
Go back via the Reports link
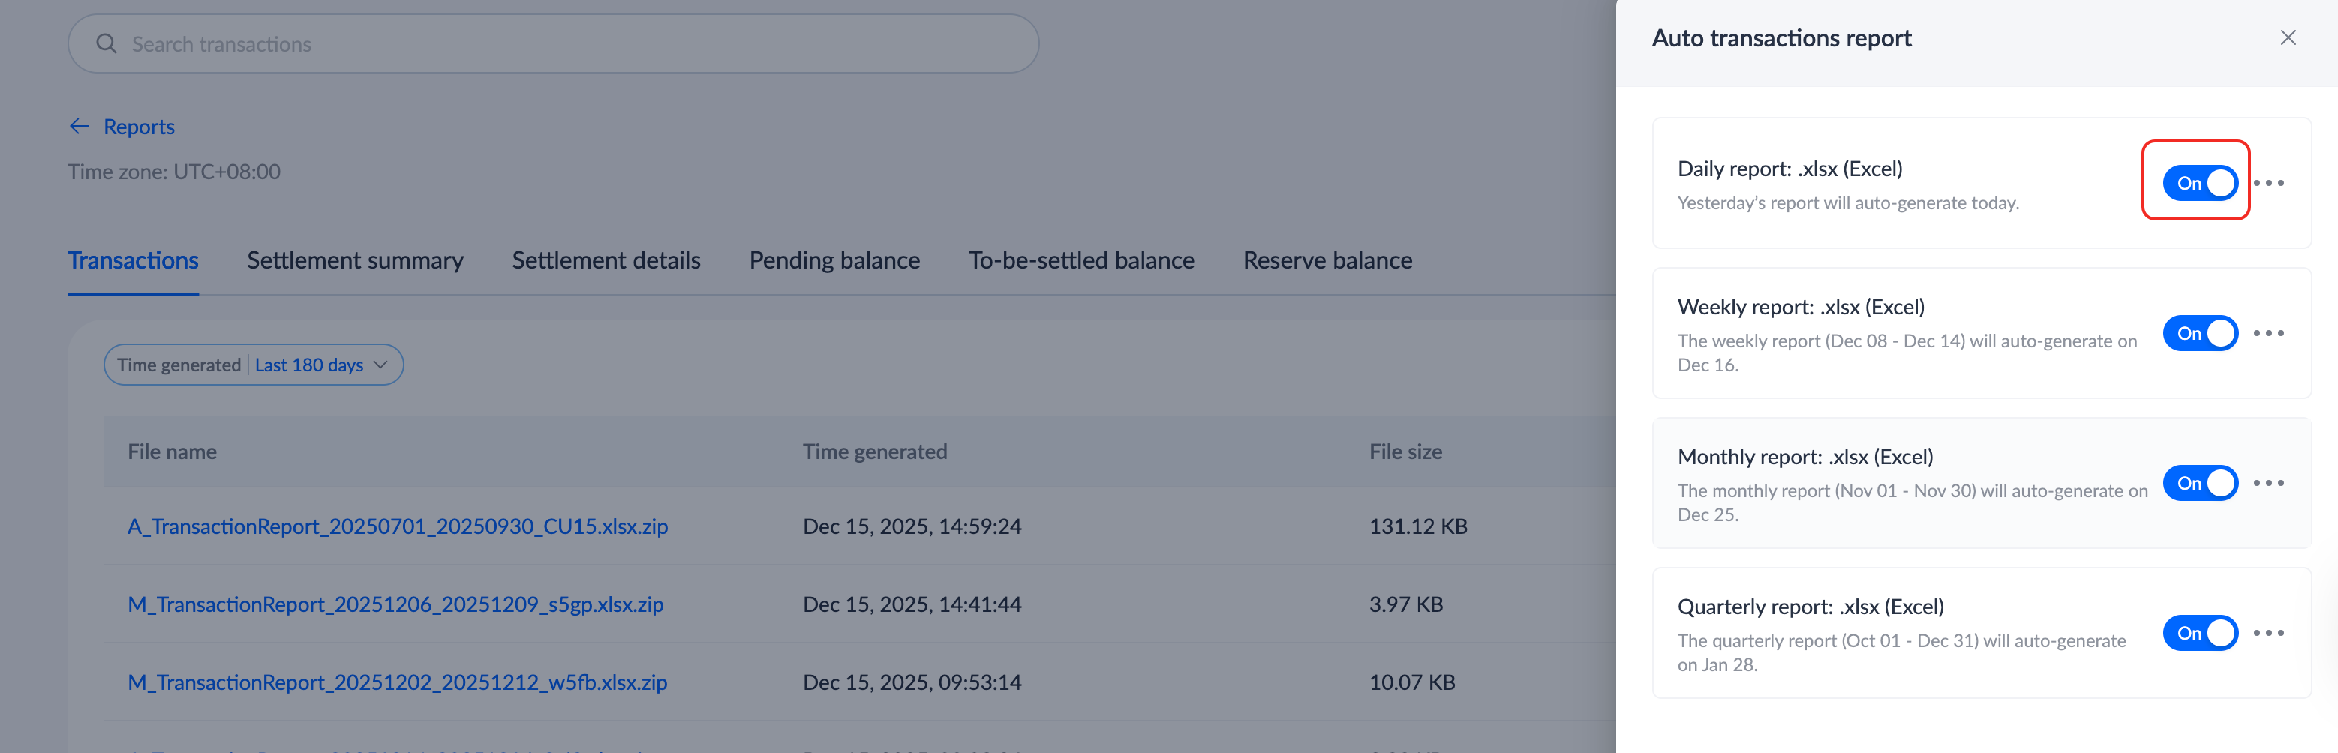(139, 127)
